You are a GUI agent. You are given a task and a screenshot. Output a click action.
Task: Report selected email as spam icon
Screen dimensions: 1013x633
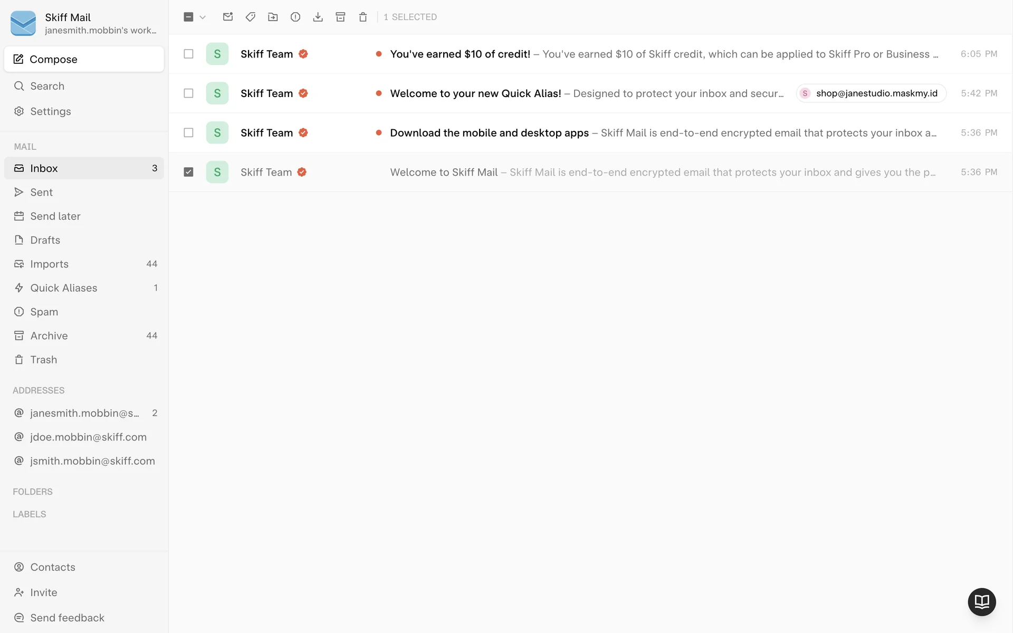295,17
